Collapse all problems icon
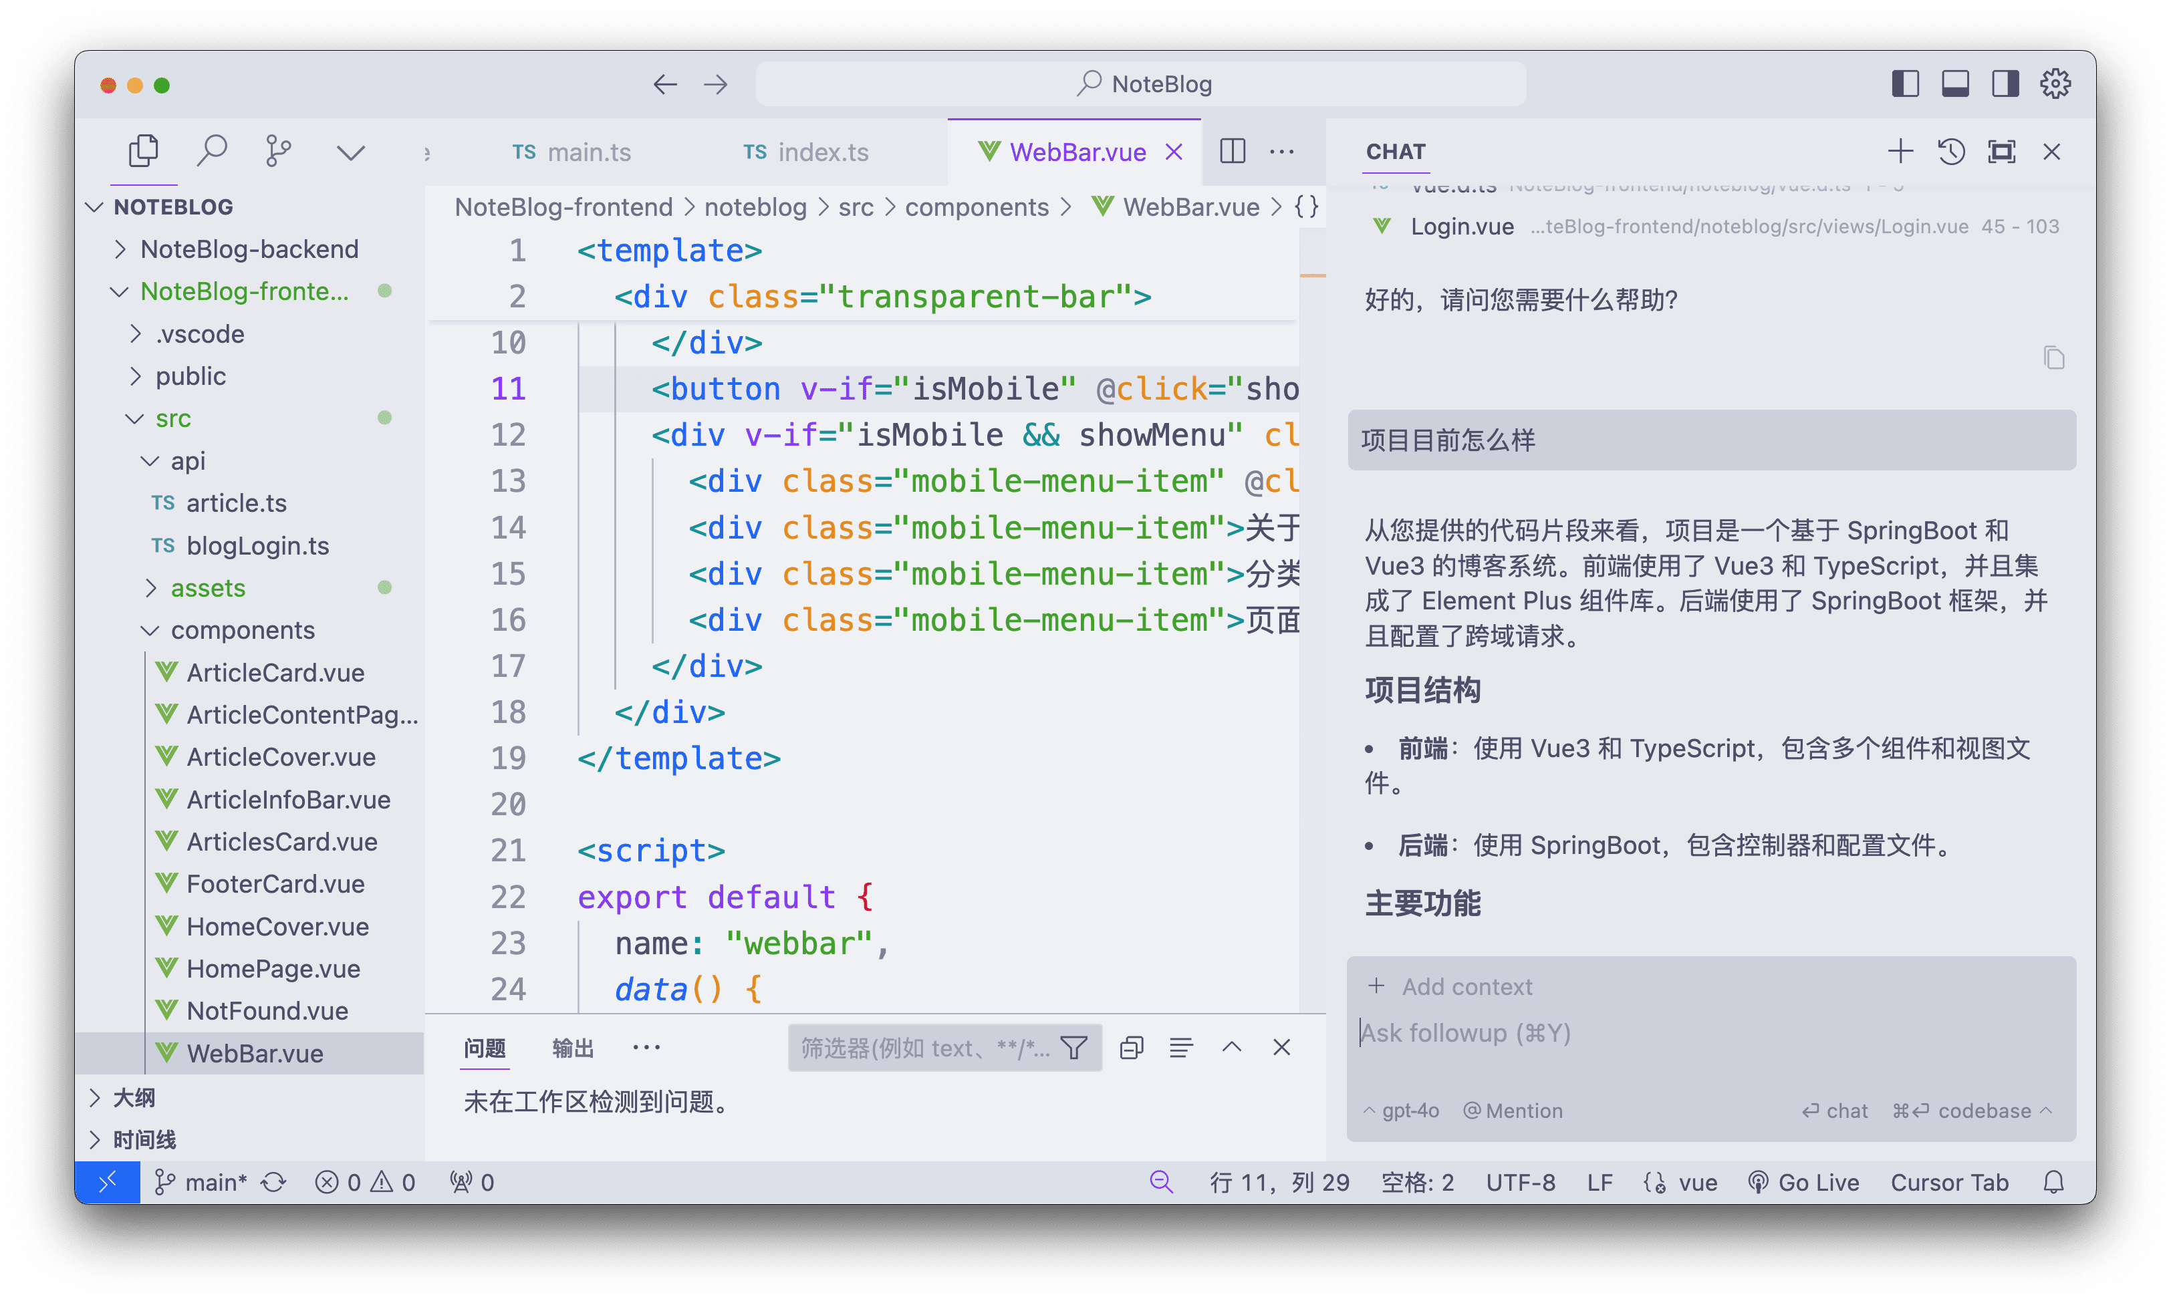2171x1303 pixels. 1131,1048
